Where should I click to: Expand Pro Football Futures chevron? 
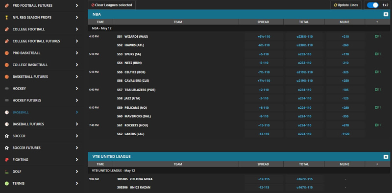pos(77,5)
